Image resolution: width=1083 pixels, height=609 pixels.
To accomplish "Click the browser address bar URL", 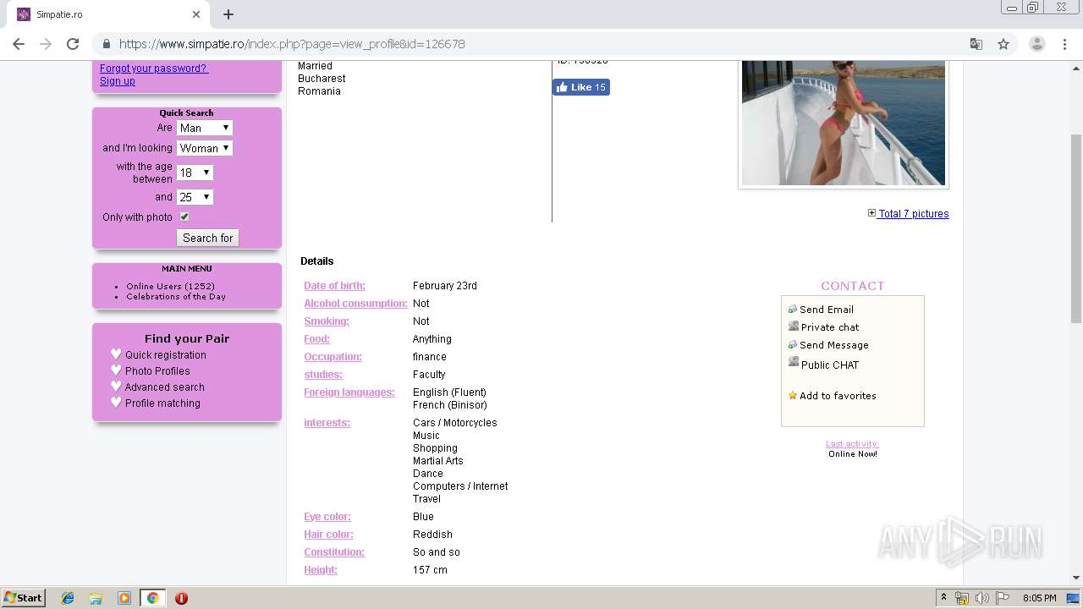I will click(292, 44).
